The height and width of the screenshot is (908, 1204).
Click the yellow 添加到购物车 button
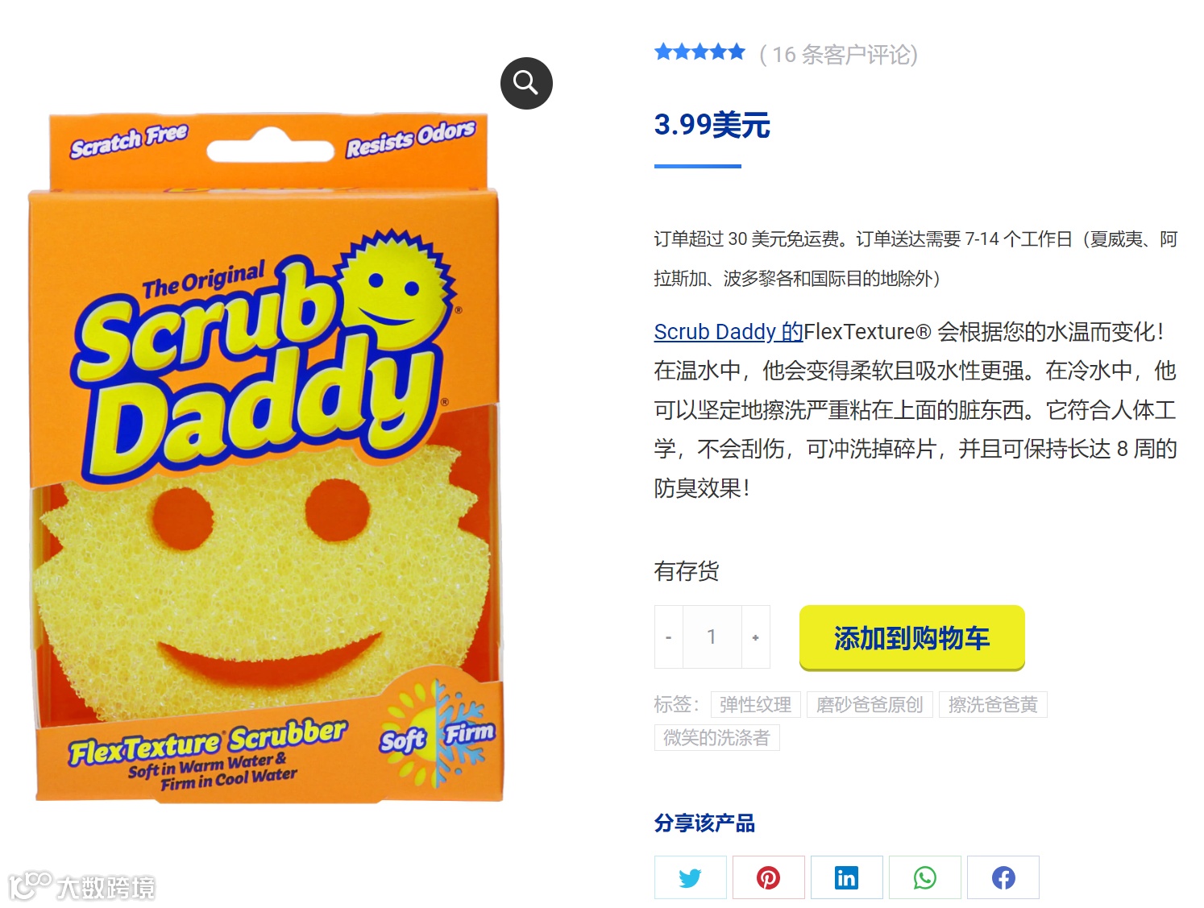pyautogui.click(x=911, y=637)
